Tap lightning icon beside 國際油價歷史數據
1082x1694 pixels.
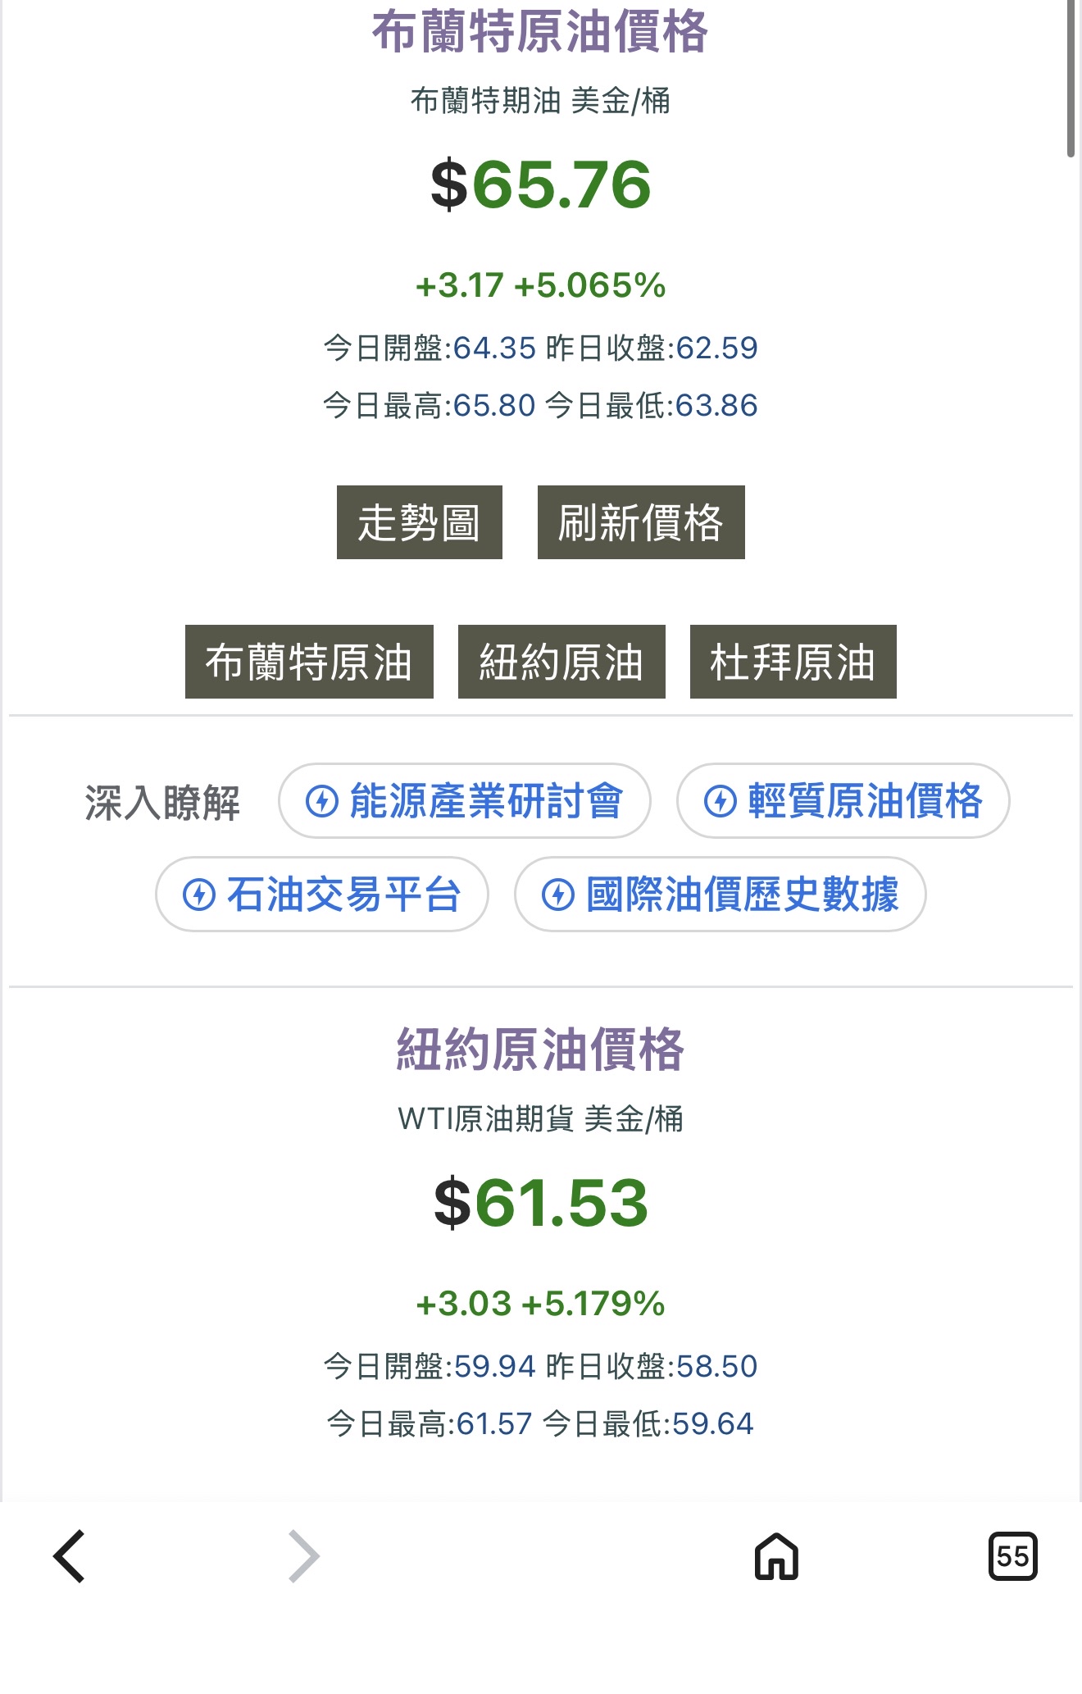[558, 895]
